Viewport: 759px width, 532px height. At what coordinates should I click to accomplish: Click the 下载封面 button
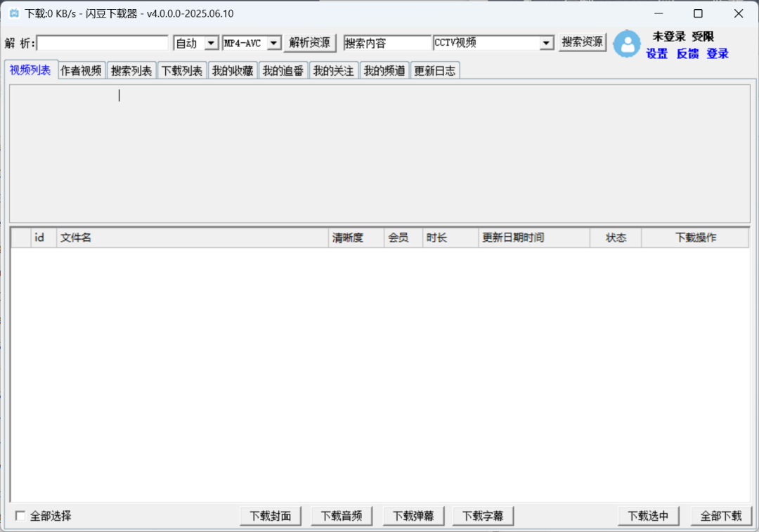pos(271,516)
